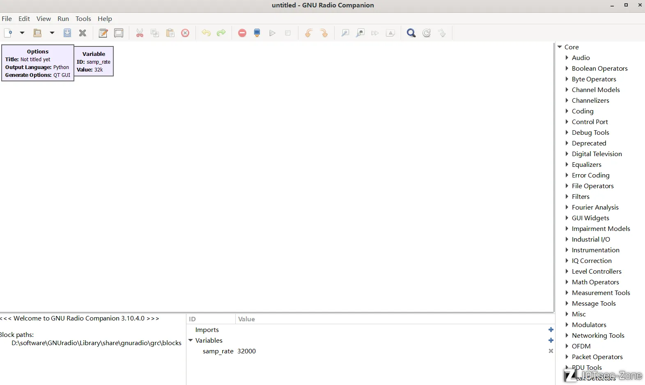Open the File menu
The height and width of the screenshot is (385, 645).
[7, 18]
